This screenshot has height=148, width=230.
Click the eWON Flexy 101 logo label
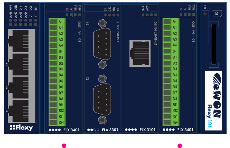(x=213, y=101)
